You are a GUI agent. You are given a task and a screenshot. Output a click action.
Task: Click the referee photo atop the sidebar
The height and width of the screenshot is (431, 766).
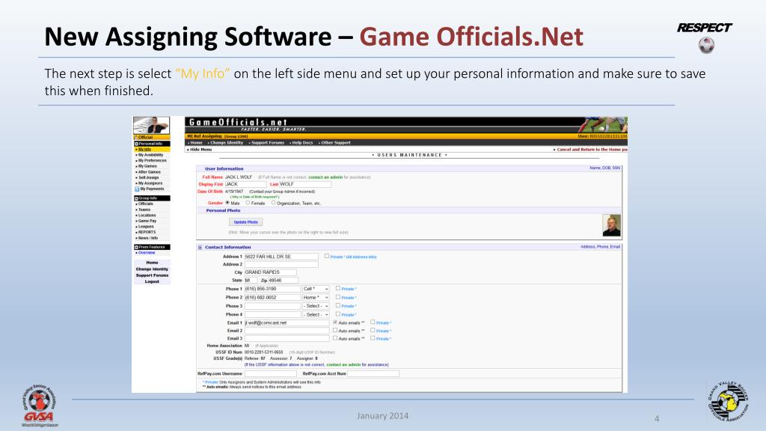pos(151,126)
